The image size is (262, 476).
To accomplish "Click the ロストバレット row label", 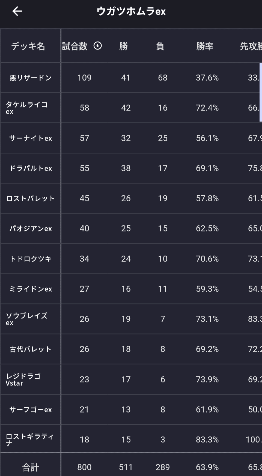I will point(31,198).
